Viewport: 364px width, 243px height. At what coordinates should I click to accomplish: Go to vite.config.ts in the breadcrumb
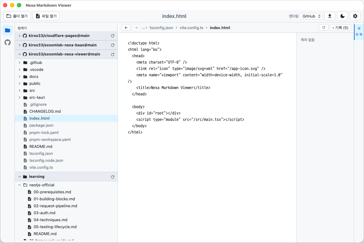pos(191,28)
